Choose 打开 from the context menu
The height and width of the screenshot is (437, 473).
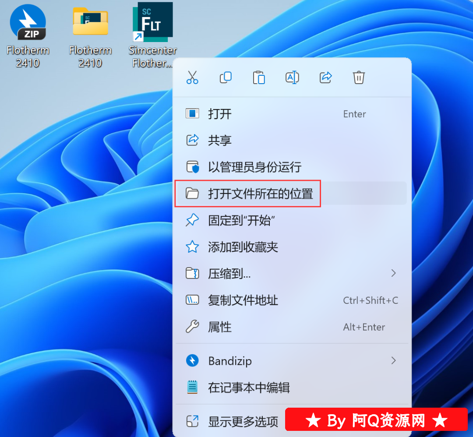coord(291,114)
